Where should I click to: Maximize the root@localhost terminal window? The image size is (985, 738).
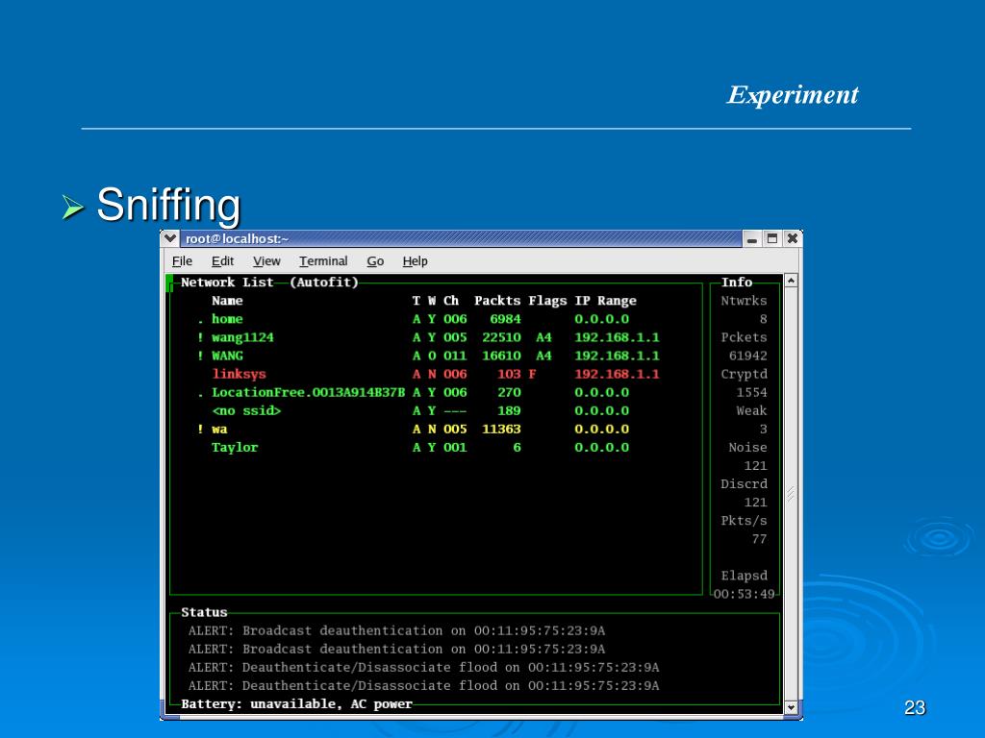pos(772,239)
